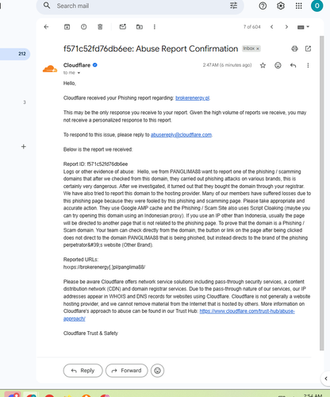Image resolution: width=330 pixels, height=397 pixels.
Task: Star the Cloudflare message
Action: click(x=263, y=65)
